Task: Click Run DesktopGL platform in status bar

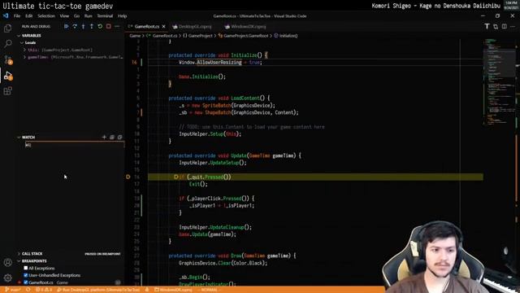Action: tap(99, 290)
